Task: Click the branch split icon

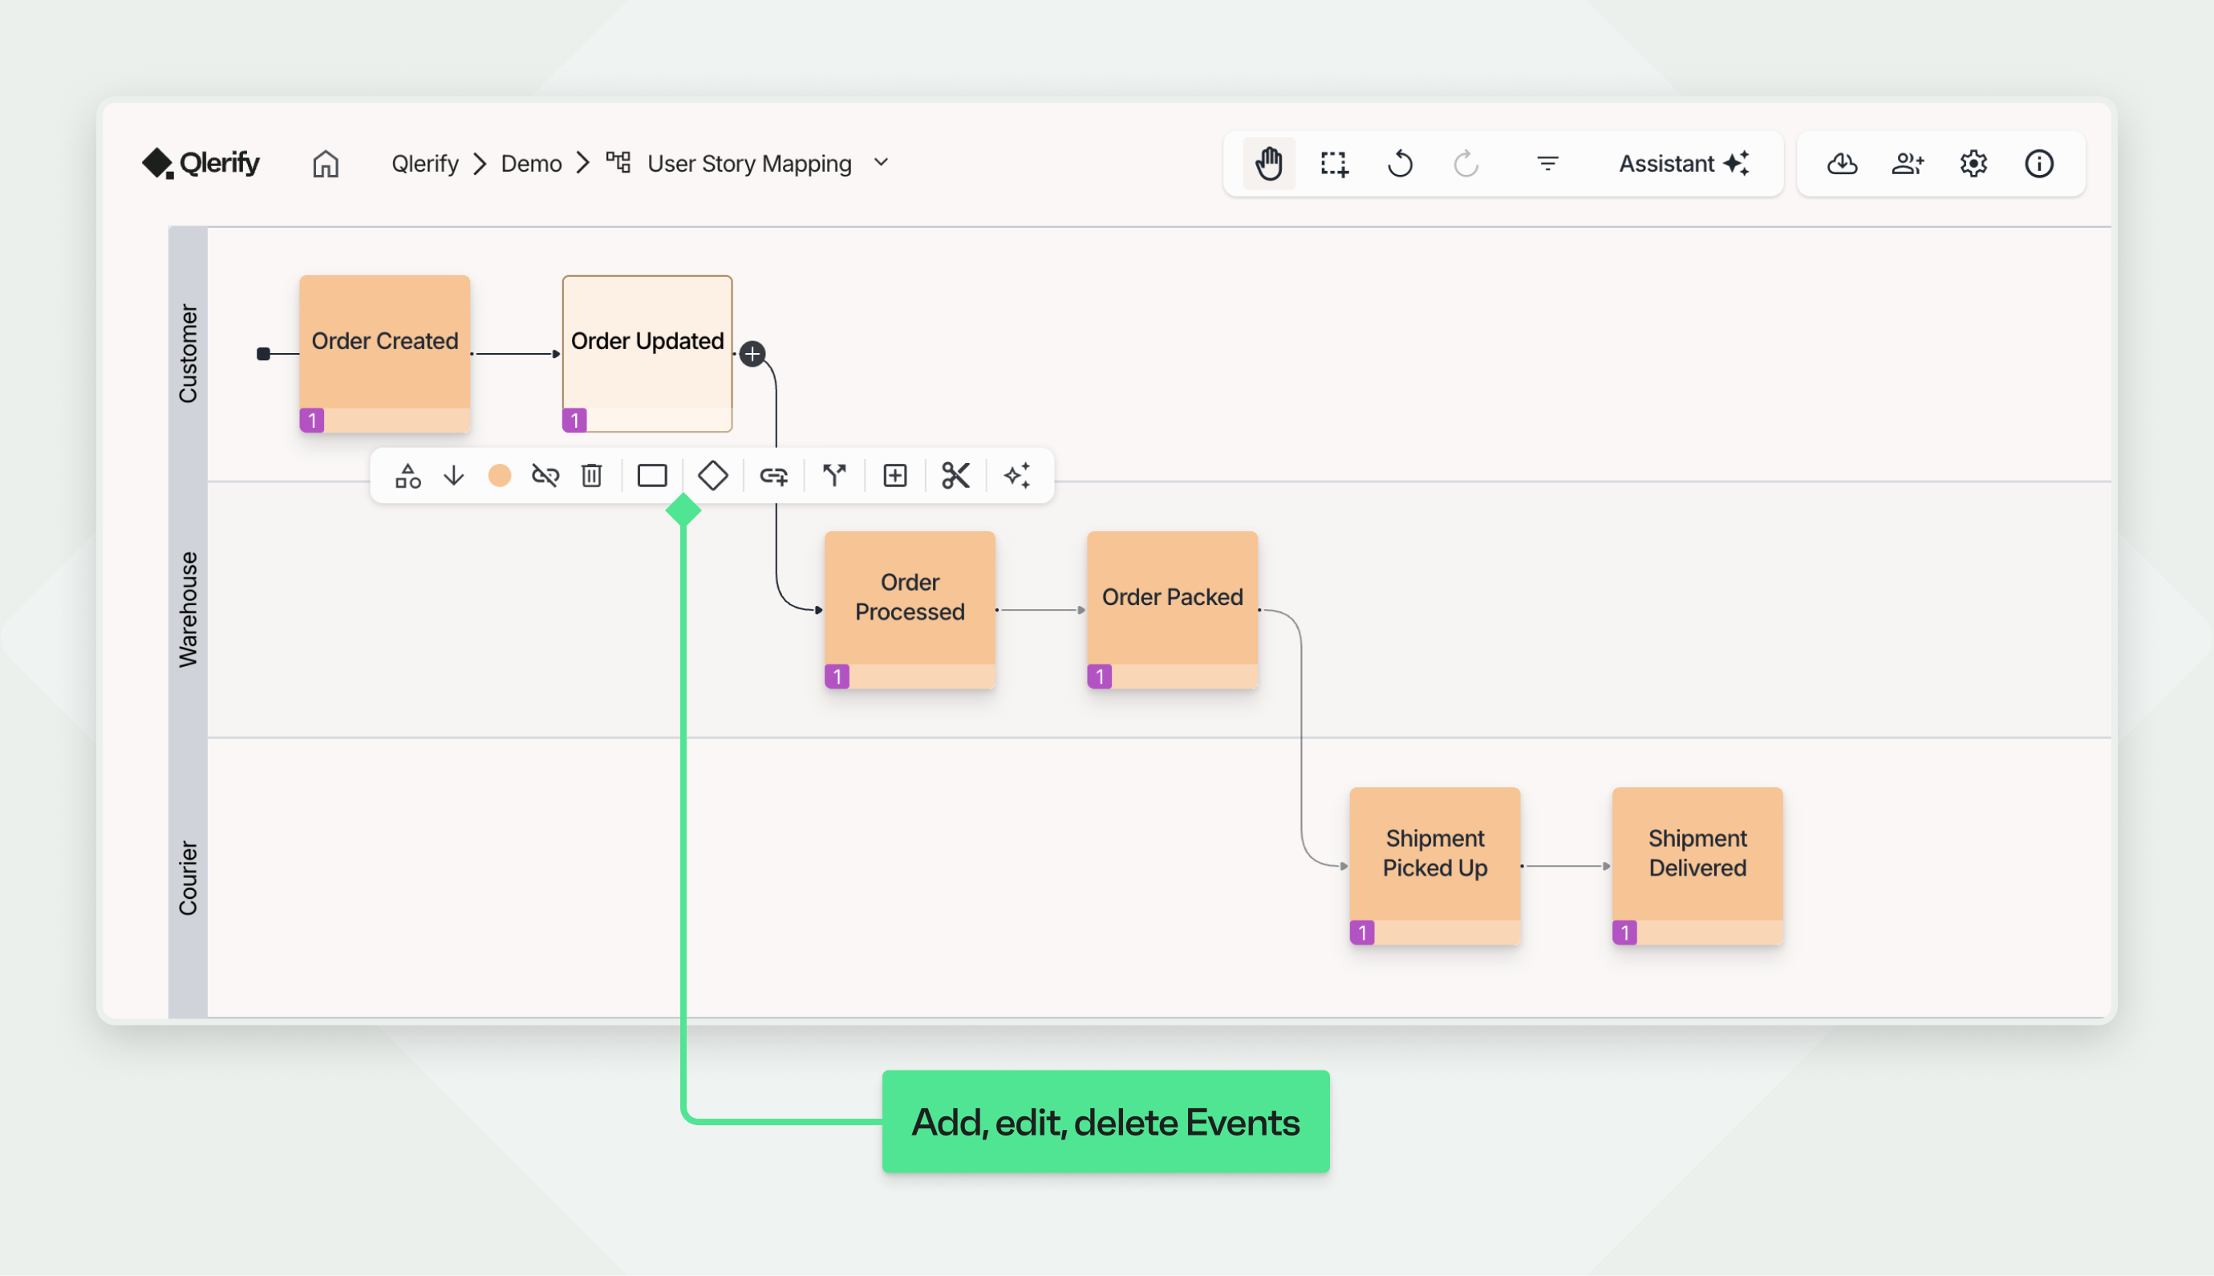Action: click(834, 476)
